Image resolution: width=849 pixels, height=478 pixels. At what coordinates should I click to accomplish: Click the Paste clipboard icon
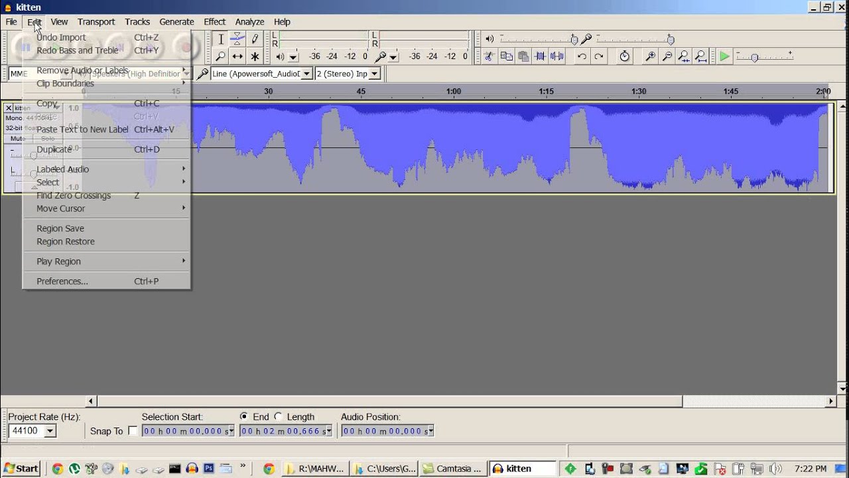523,56
